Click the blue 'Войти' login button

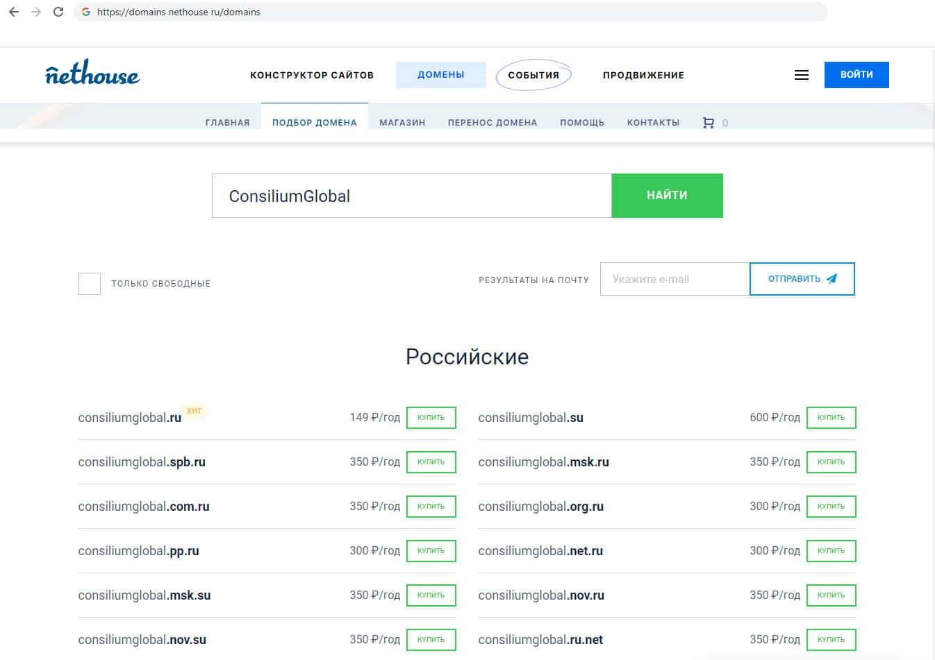point(856,75)
